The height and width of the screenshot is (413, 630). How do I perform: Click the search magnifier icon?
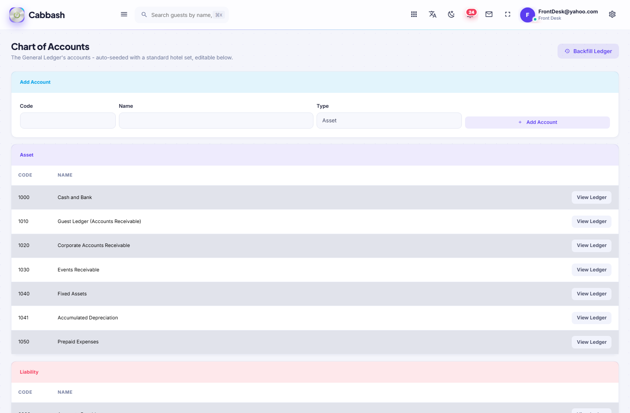coord(144,15)
